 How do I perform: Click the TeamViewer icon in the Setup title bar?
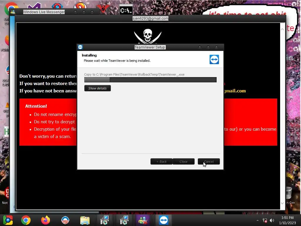(x=80, y=47)
